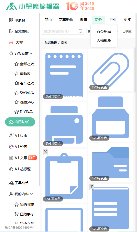The image size is (137, 232).
Task: Open the 更多 category dropdown
Action: point(127,20)
